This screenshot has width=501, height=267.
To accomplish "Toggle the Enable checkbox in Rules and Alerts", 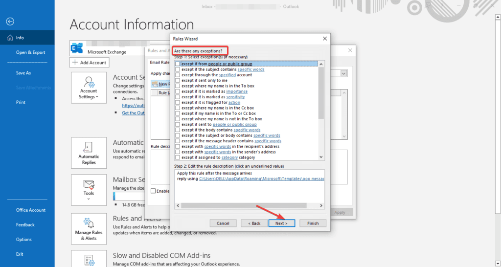I will tap(153, 191).
